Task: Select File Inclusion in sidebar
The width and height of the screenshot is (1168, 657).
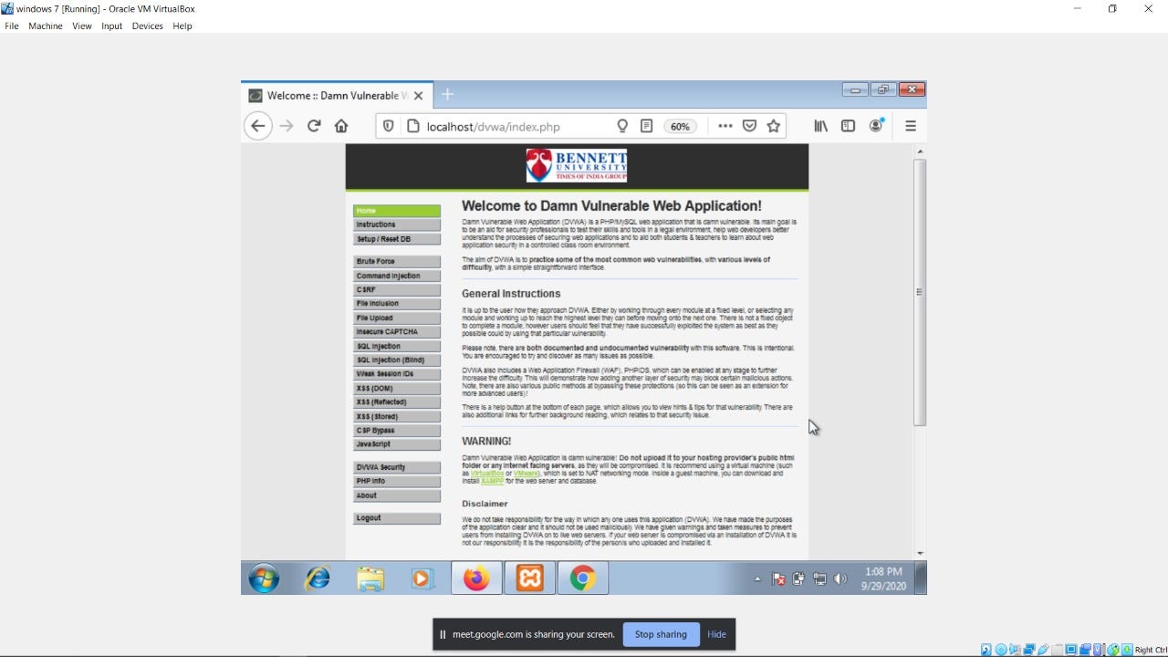Action: click(397, 303)
